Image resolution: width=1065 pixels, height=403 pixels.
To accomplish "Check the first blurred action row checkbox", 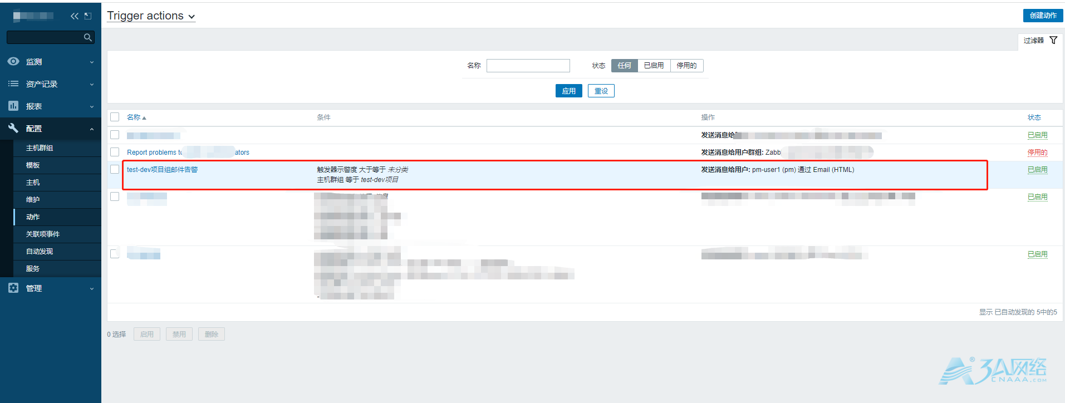I will coord(115,135).
